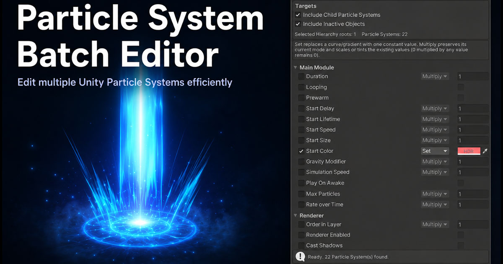Screen dimensions: 503x264
Task: Enable the Rate over Time checkbox
Action: (301, 204)
